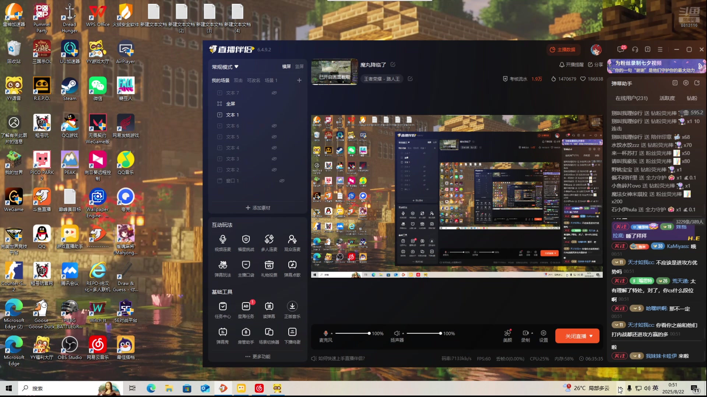The height and width of the screenshot is (397, 707).
Task: Open 正版音乐 licensed music
Action: [x=292, y=310]
